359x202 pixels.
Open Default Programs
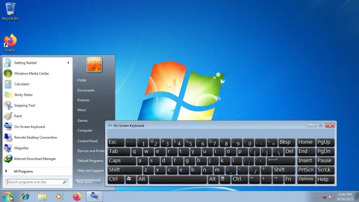tap(90, 161)
